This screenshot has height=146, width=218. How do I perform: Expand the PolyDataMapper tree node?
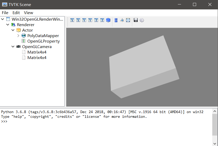pyautogui.click(x=18, y=36)
